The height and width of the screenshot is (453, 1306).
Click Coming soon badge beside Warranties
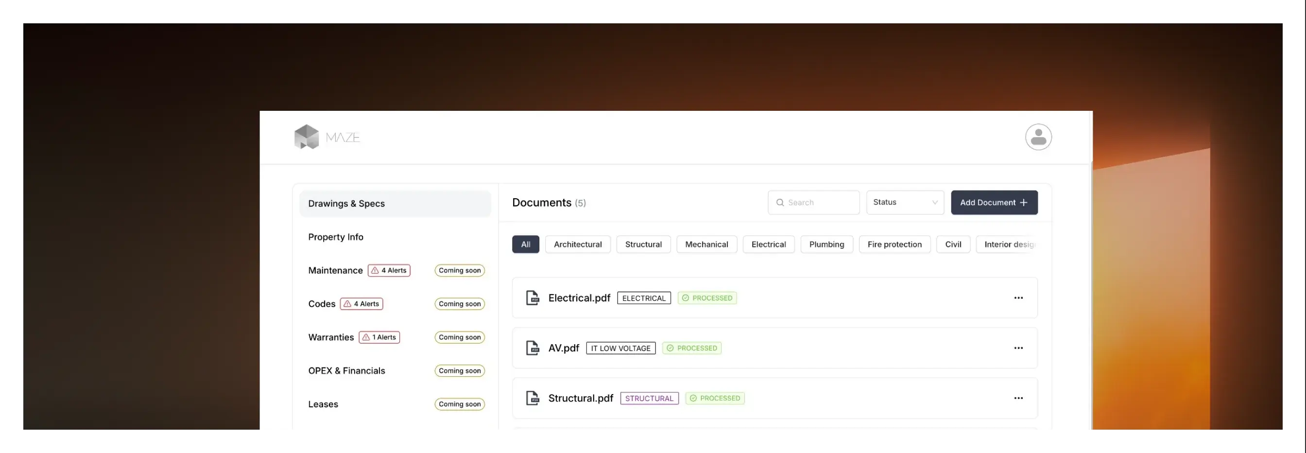tap(459, 337)
